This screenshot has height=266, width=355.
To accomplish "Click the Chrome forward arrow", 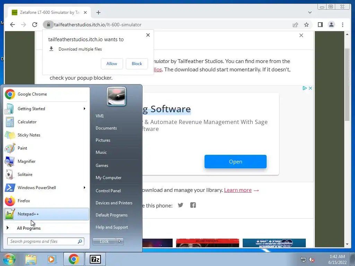I will (x=24, y=25).
